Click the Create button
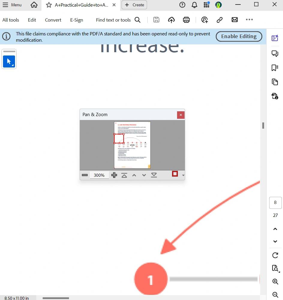Viewport: 283px width, 300px height. pos(134,5)
